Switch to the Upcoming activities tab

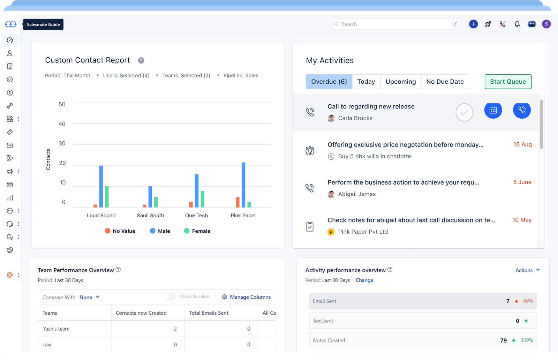tap(400, 82)
